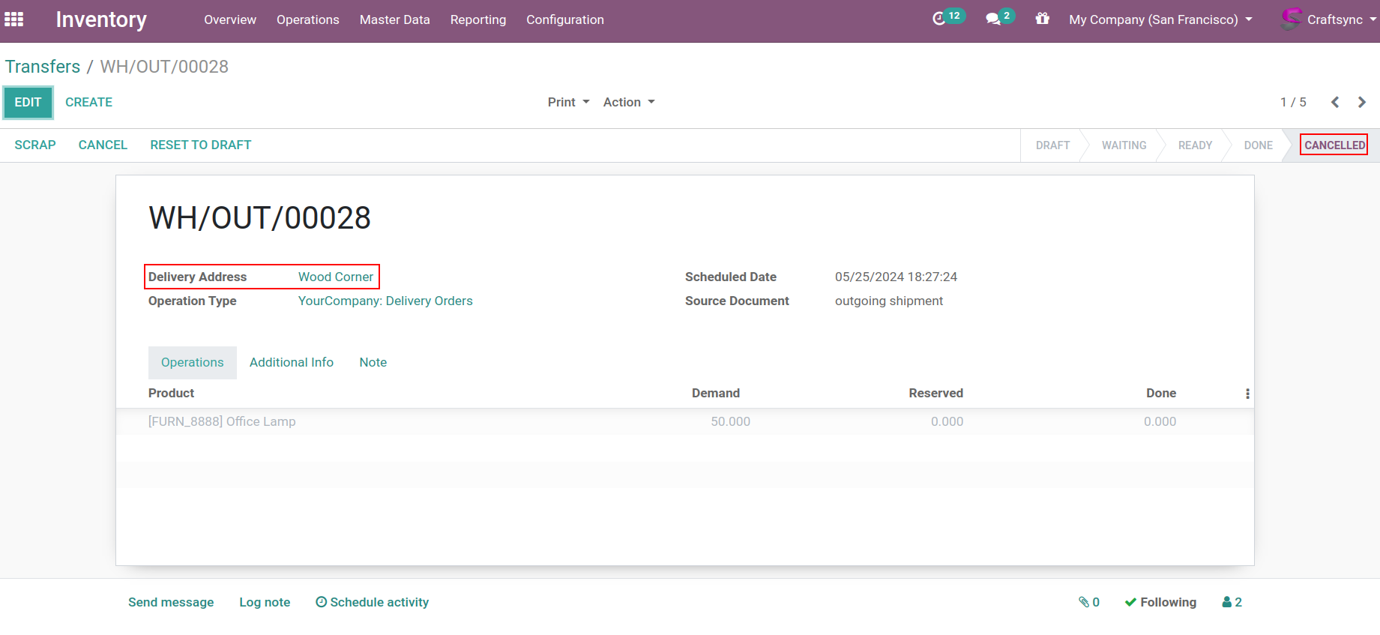Open column options three-dot icon
This screenshot has height=635, width=1380.
(1247, 394)
